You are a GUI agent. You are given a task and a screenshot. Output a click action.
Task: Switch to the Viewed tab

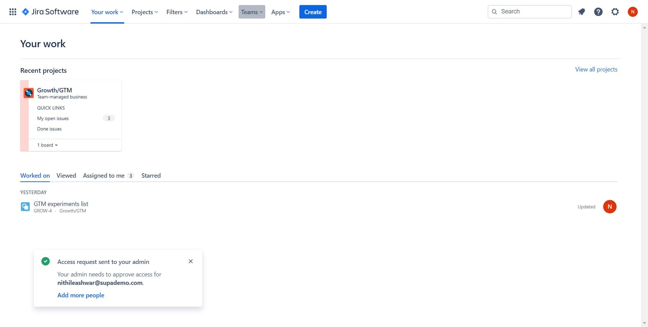pyautogui.click(x=66, y=175)
